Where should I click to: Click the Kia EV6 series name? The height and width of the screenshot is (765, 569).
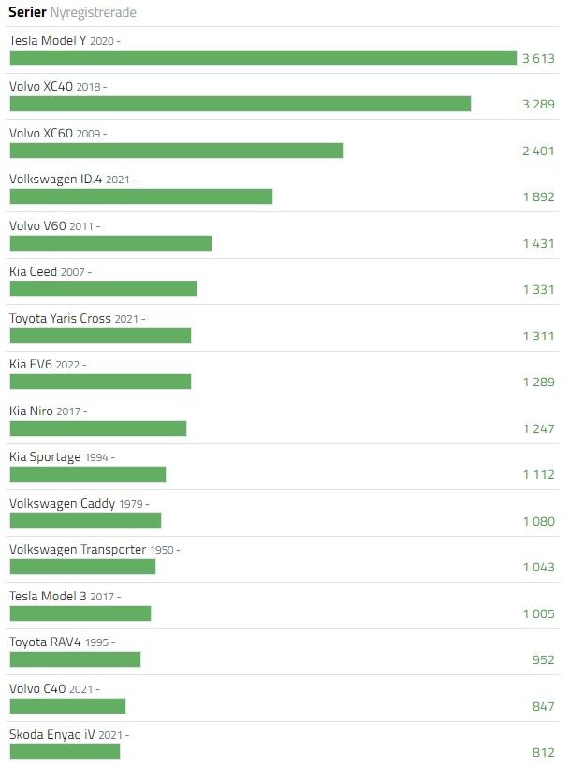tap(31, 365)
